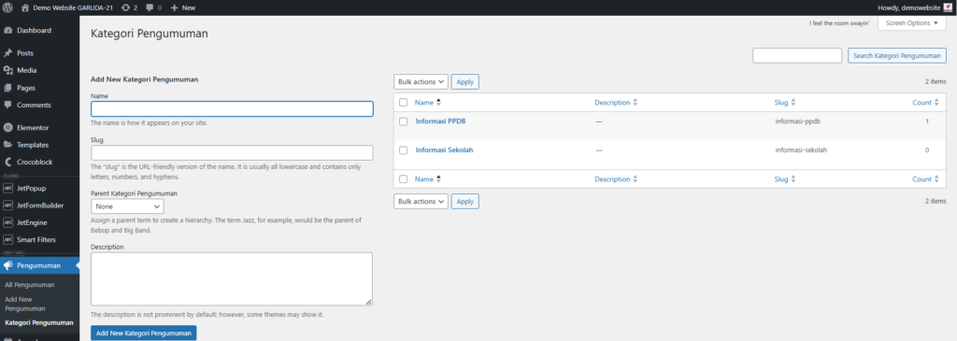Click the Add New Kategori Pengumuman button
Viewport: 957px width, 341px height.
coord(143,334)
